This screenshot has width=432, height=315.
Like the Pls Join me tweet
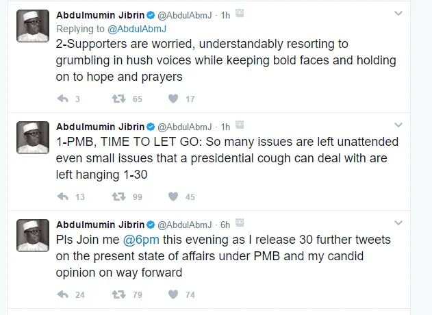[173, 294]
